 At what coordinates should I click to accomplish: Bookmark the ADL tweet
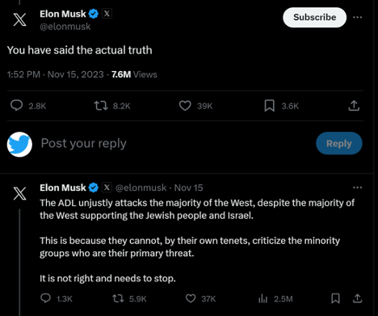point(335,298)
